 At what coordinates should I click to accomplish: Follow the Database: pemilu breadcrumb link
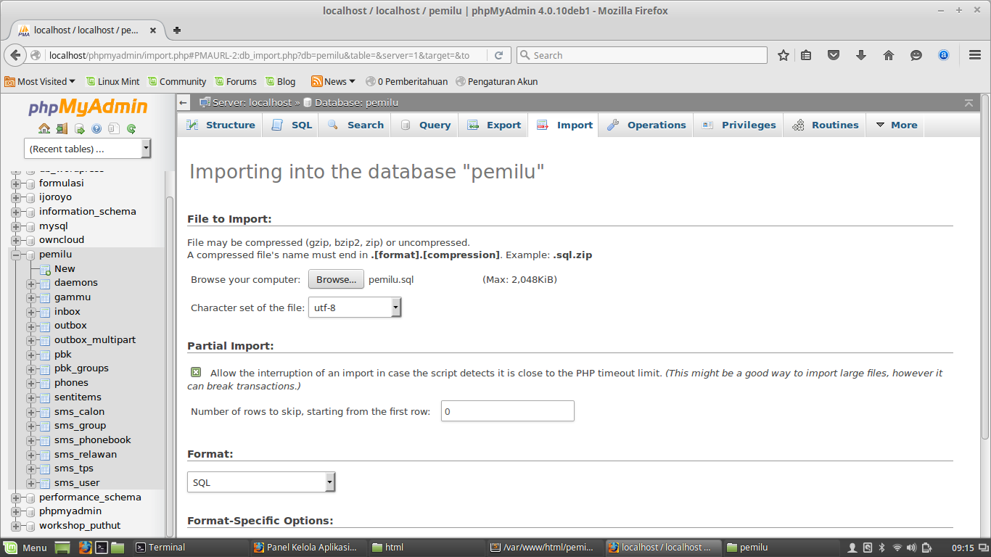[356, 103]
